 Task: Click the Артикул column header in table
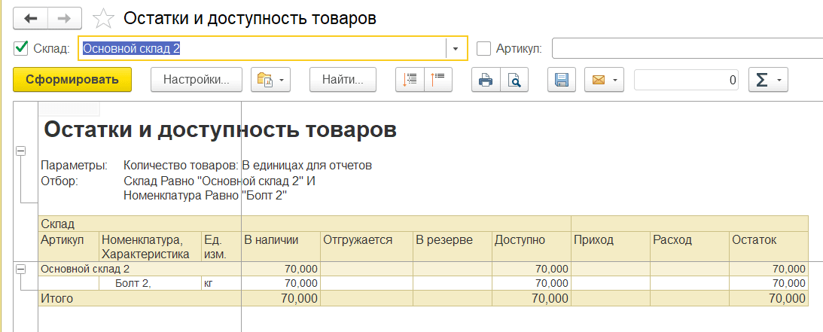point(69,246)
